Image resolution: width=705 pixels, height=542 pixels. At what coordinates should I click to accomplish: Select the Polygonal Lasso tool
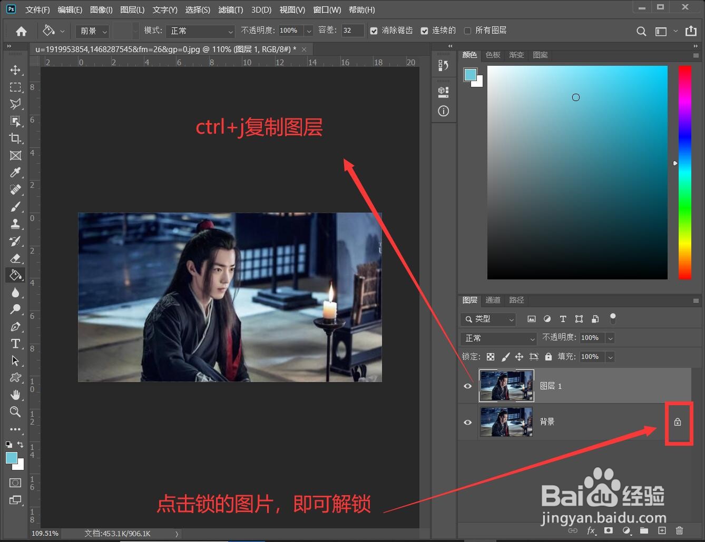click(15, 104)
